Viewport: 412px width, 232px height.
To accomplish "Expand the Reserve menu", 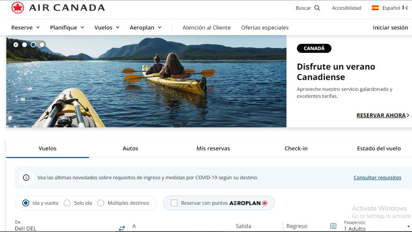I will coord(25,27).
